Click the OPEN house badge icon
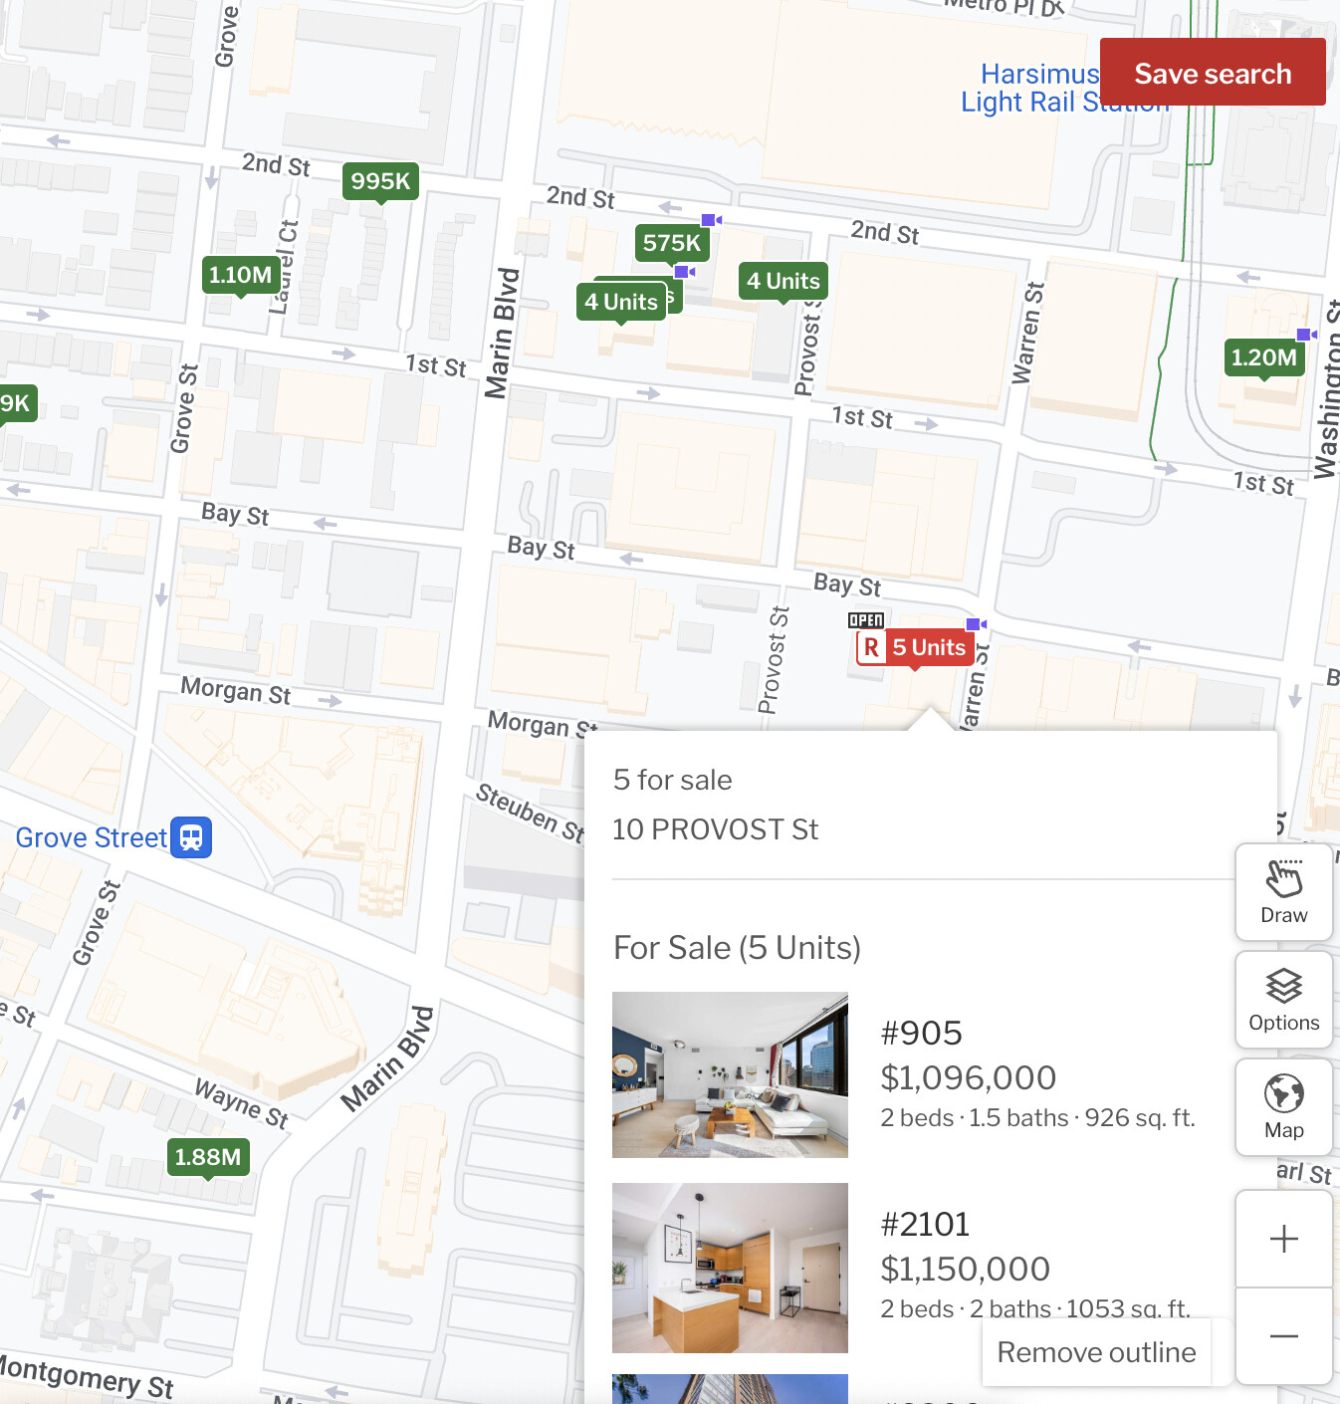Image resolution: width=1340 pixels, height=1404 pixels. pos(866,620)
